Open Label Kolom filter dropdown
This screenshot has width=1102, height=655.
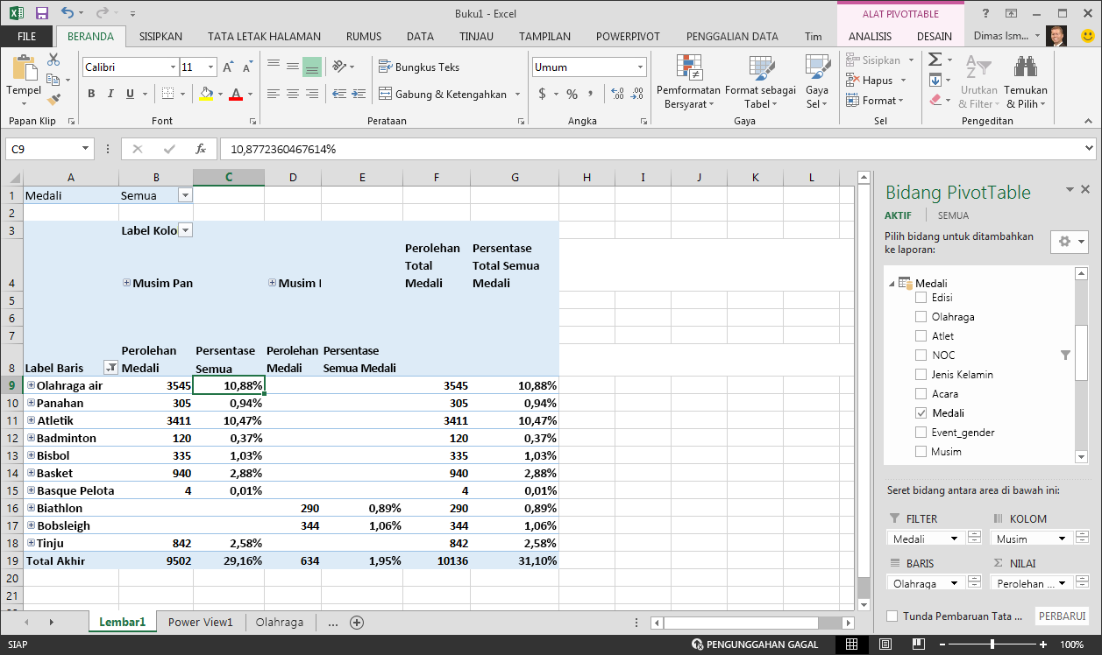point(185,230)
